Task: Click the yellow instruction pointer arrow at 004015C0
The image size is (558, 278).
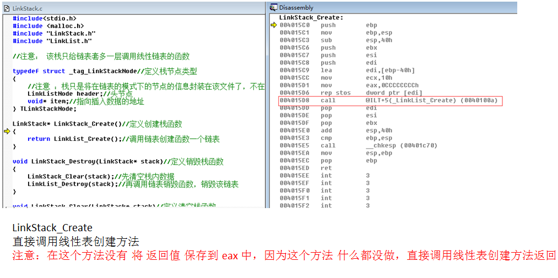Action: click(274, 25)
